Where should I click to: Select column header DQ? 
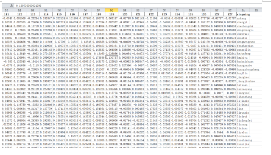(x=112, y=10)
